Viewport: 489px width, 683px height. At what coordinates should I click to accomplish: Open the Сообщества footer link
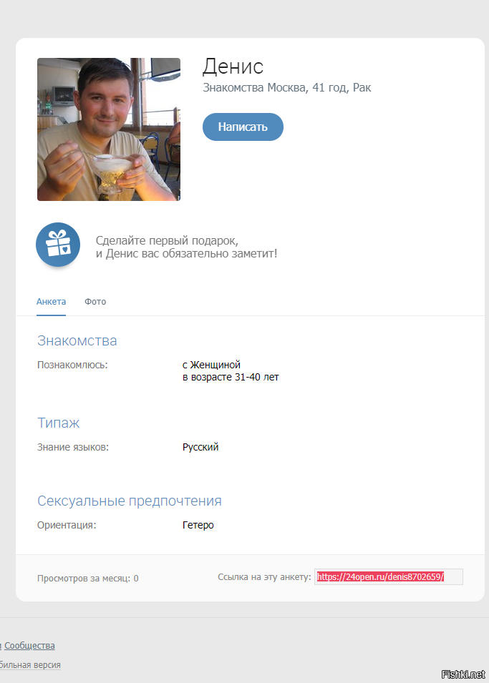click(x=29, y=646)
